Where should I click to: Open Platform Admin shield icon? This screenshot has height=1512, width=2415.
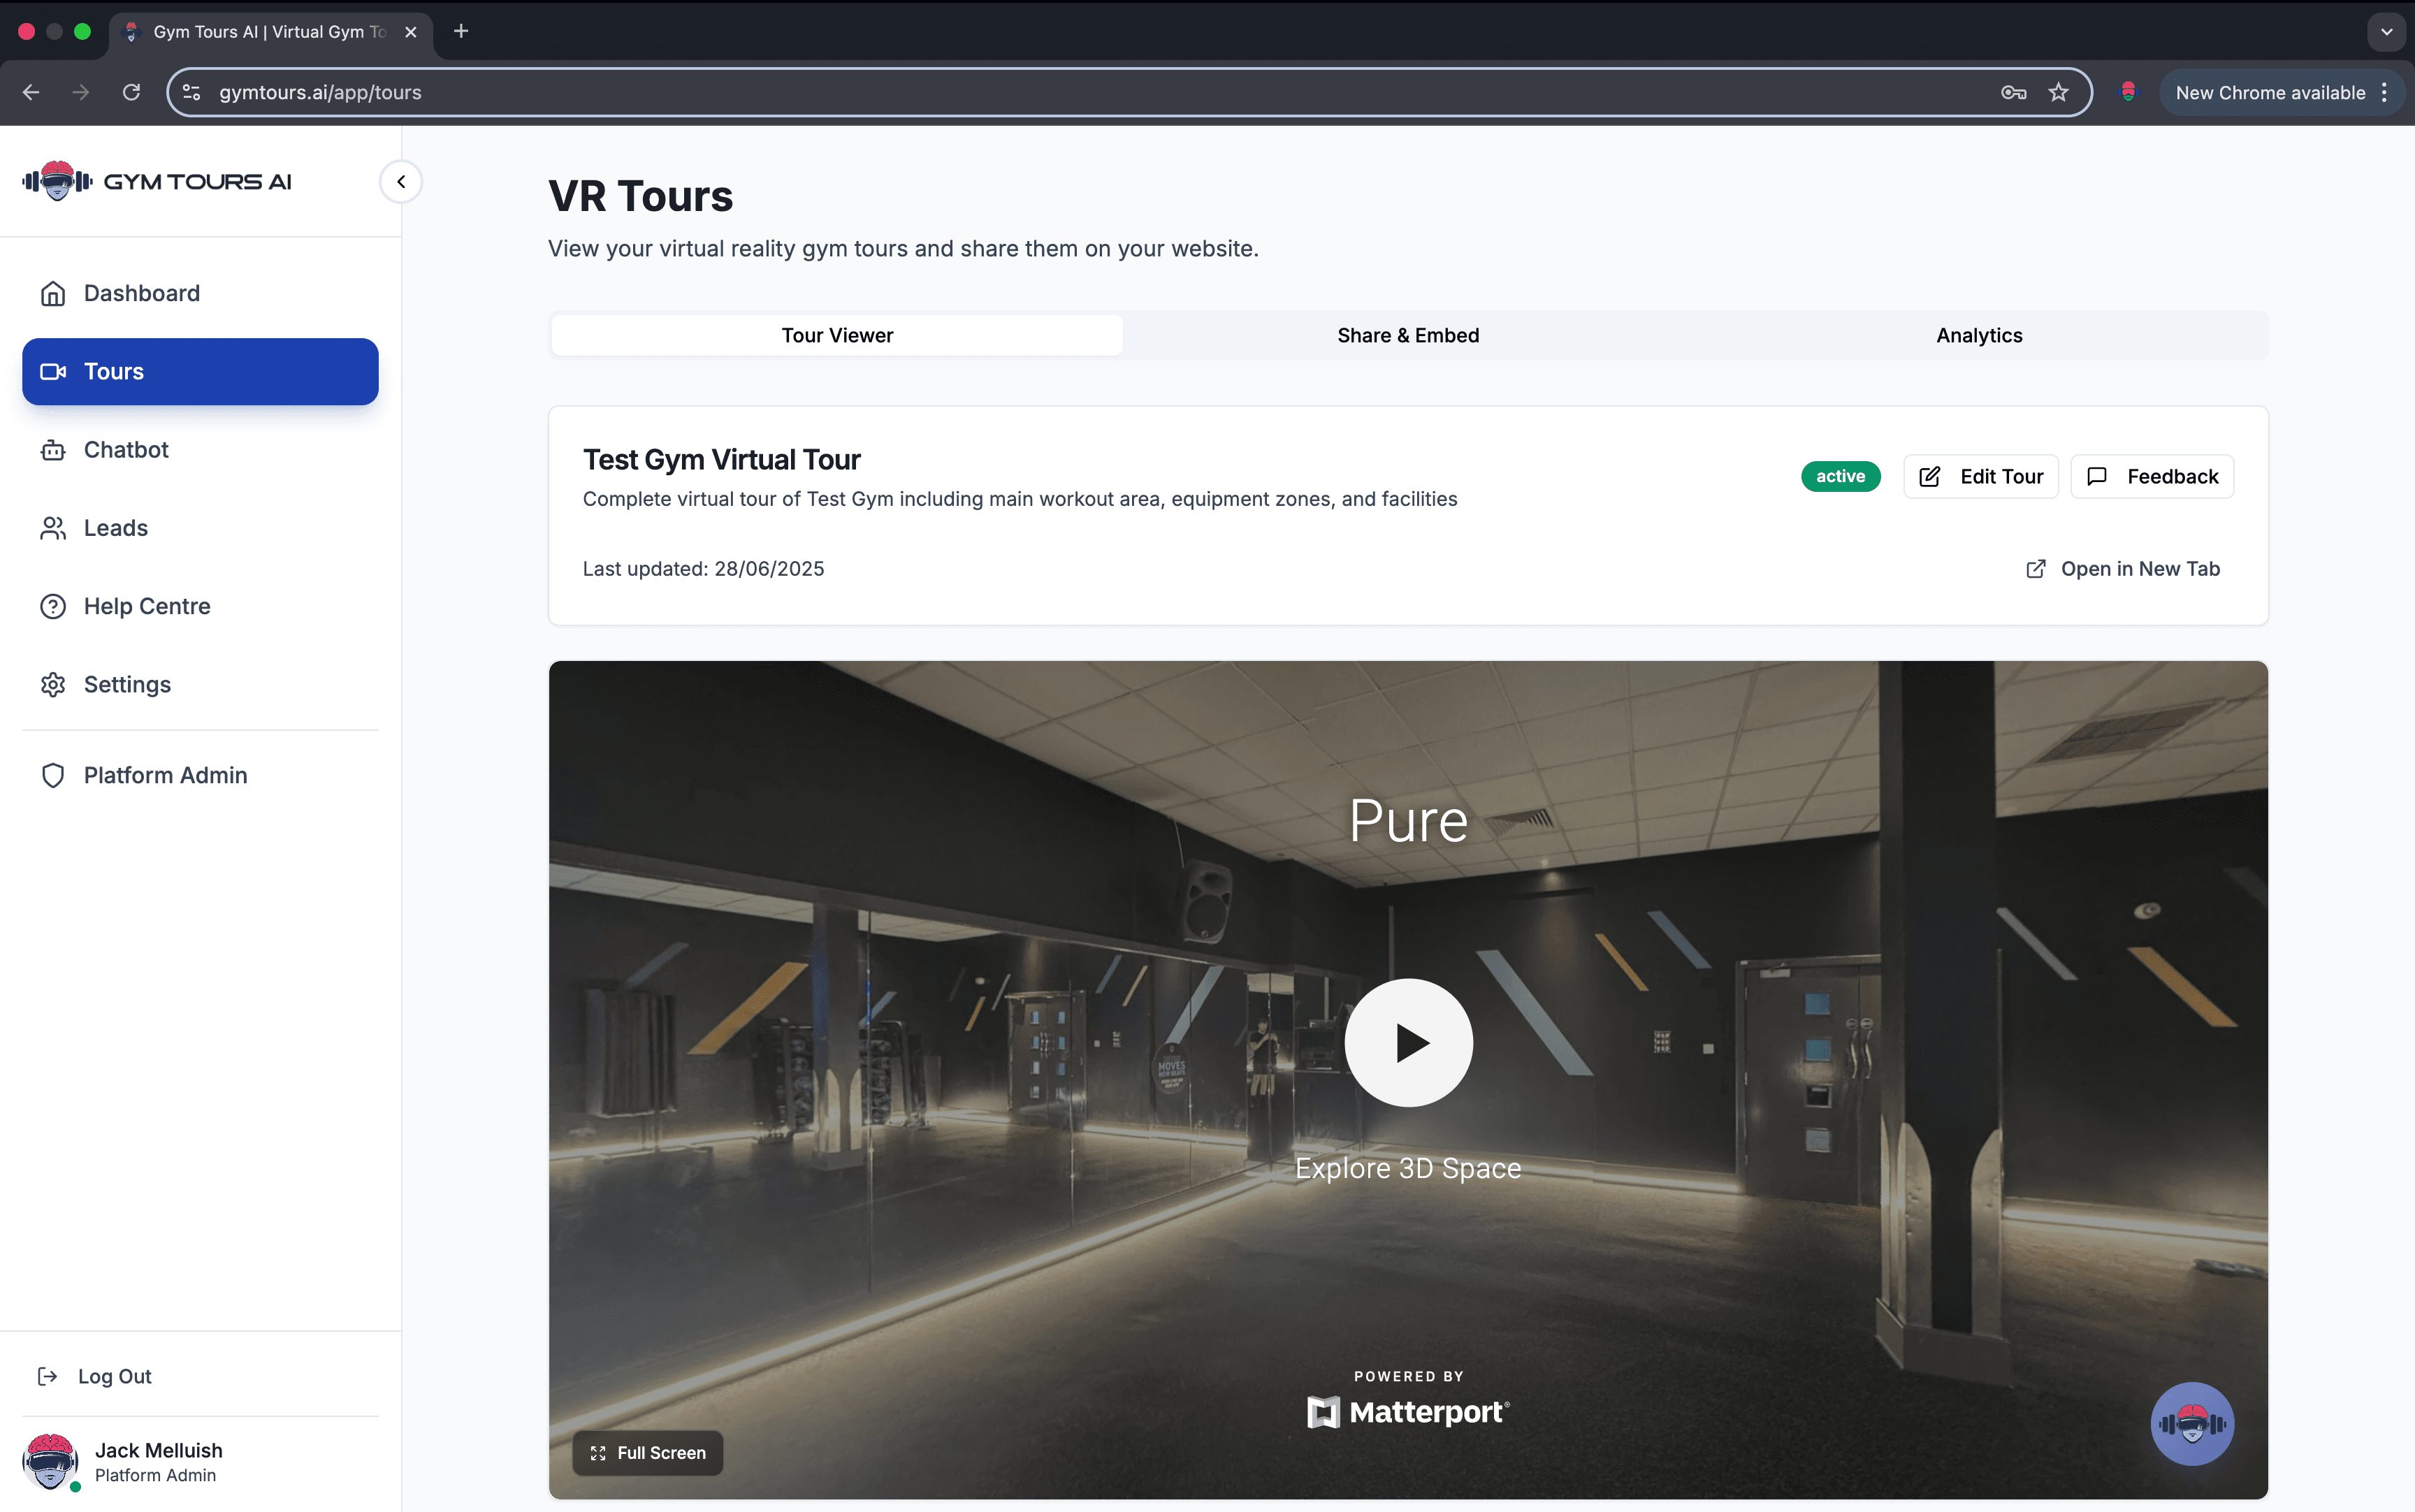pos(53,775)
